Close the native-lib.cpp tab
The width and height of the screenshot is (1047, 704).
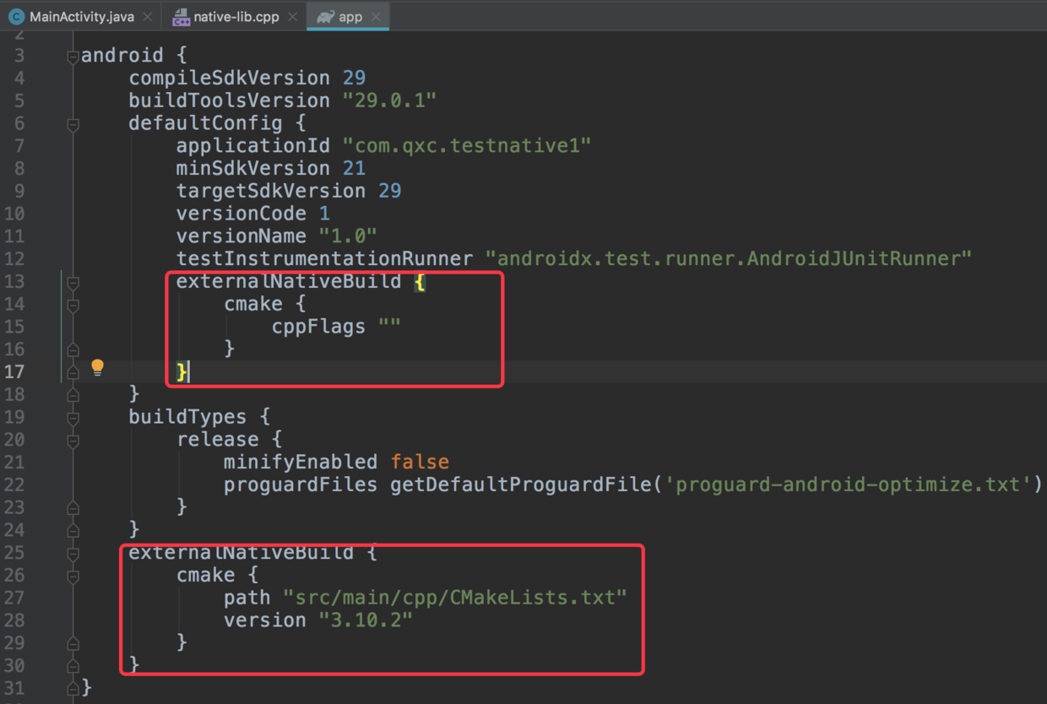[292, 17]
